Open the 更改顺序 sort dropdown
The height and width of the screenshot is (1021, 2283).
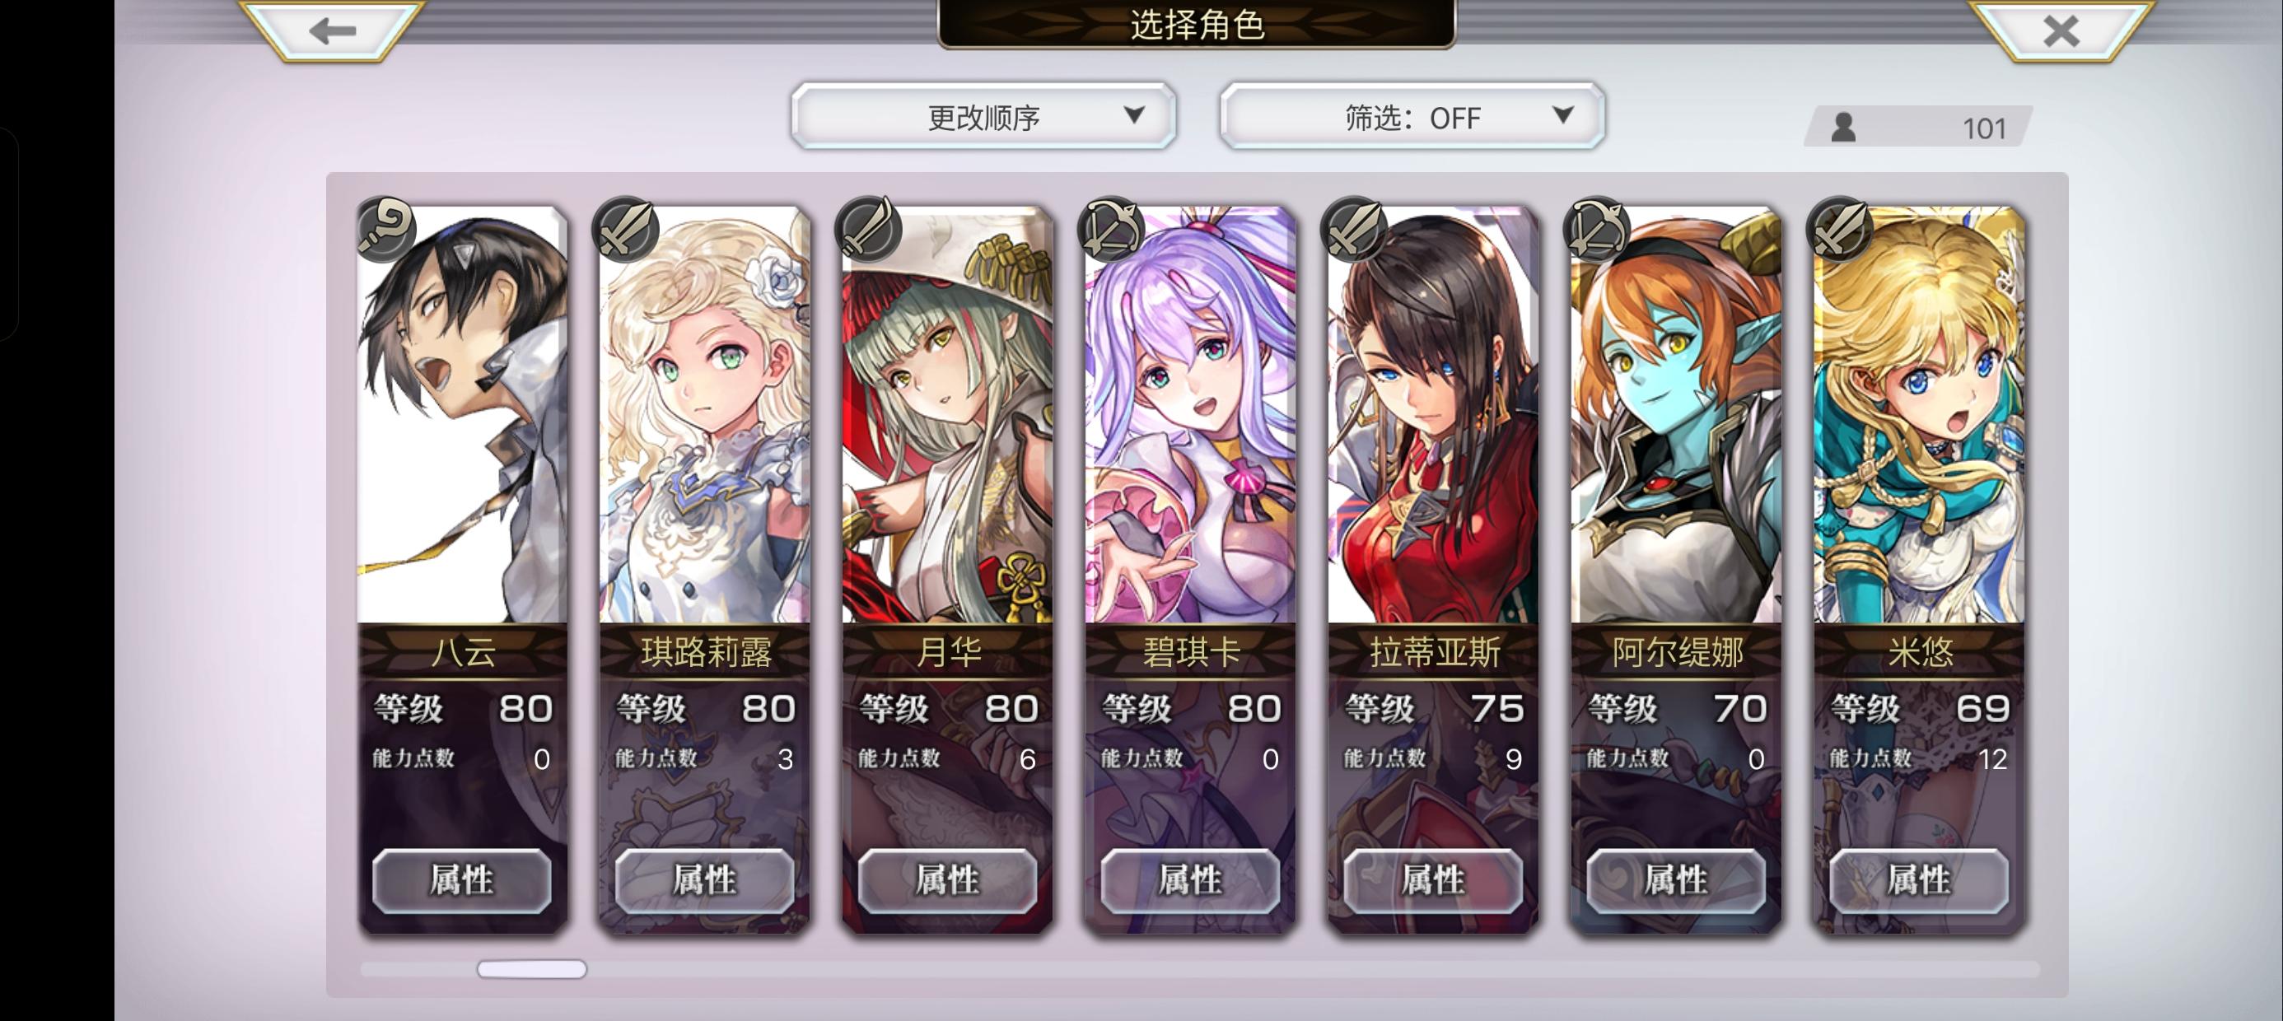(x=983, y=116)
